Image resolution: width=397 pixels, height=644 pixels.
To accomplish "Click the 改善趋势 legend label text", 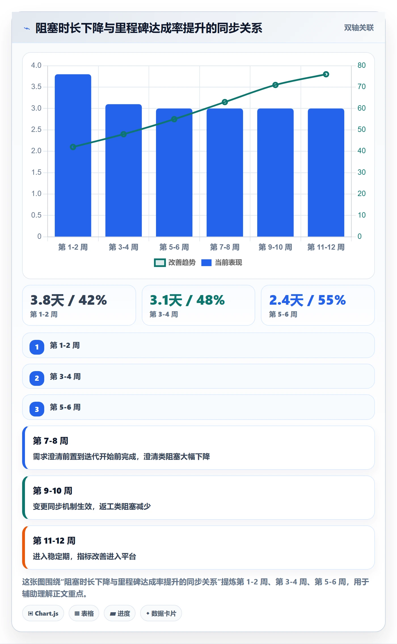I will click(x=182, y=263).
